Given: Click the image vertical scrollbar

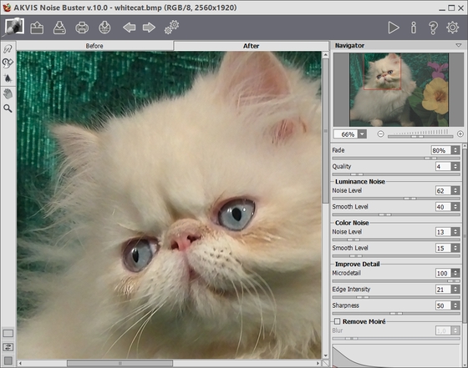Looking at the screenshot, I should (325, 131).
